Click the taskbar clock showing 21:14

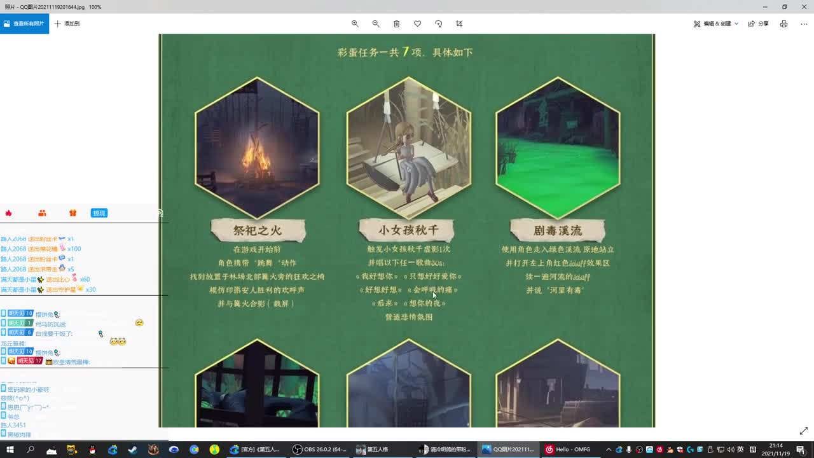pos(776,449)
